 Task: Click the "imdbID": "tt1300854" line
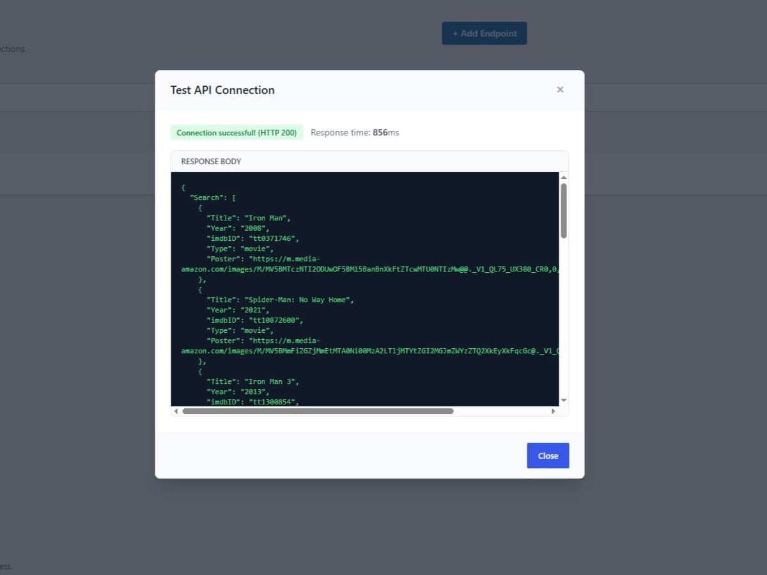click(252, 402)
